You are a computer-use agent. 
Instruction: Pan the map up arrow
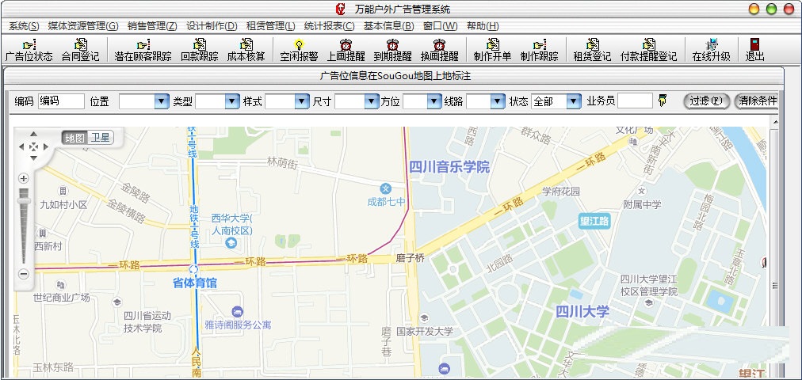pyautogui.click(x=33, y=134)
